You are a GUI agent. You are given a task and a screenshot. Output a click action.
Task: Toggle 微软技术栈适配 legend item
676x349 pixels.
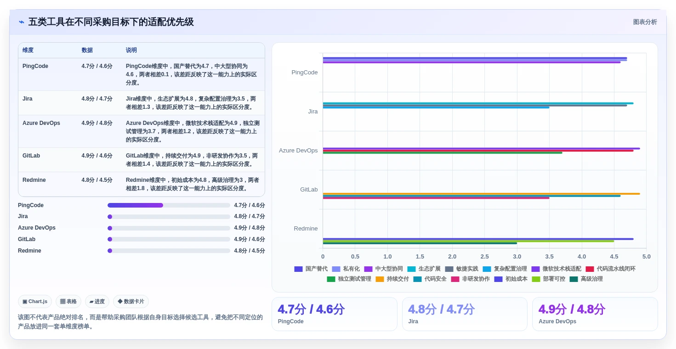click(556, 269)
